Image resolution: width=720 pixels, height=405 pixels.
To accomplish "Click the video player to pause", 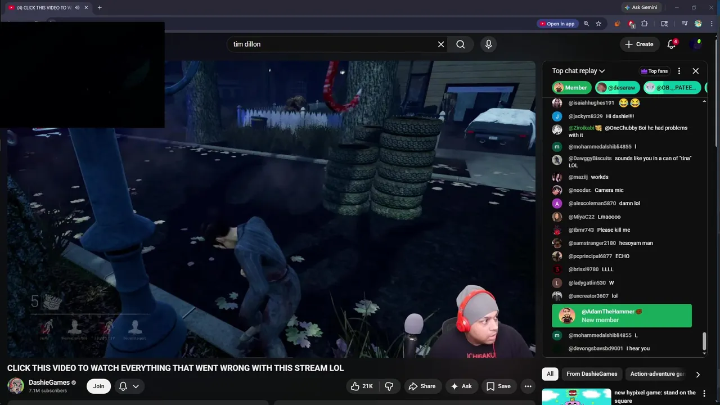I will point(271,209).
